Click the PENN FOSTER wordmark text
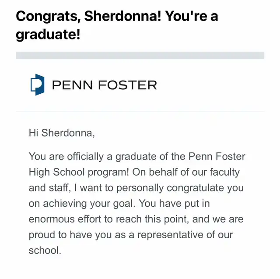Screen dimensions: 280x279 (x=104, y=85)
